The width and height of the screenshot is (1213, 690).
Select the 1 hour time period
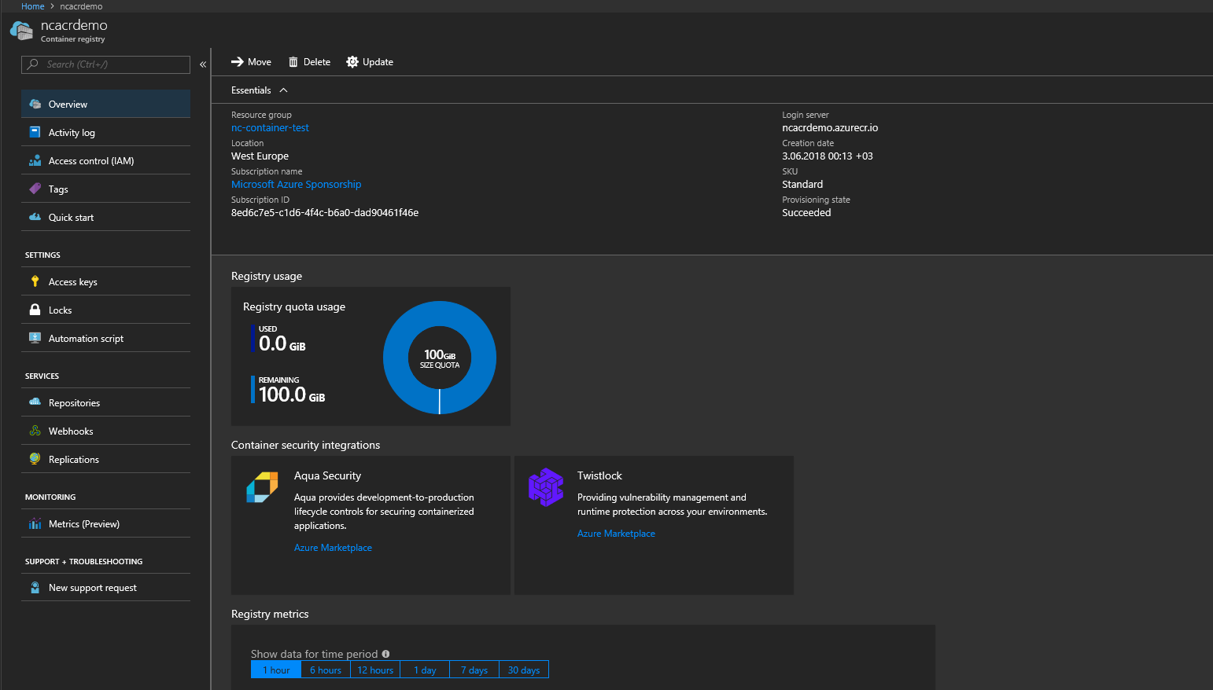coord(276,670)
